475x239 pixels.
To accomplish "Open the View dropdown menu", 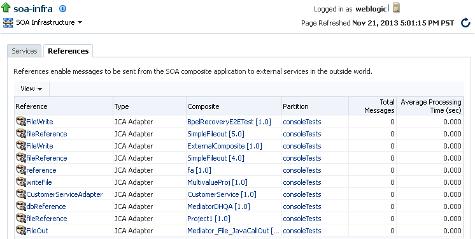I will point(31,89).
